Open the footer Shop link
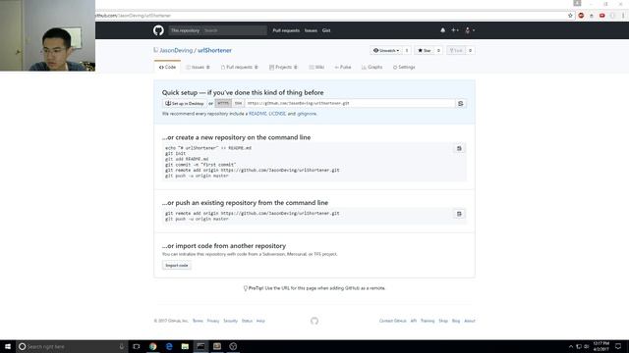The width and height of the screenshot is (629, 353). [443, 321]
